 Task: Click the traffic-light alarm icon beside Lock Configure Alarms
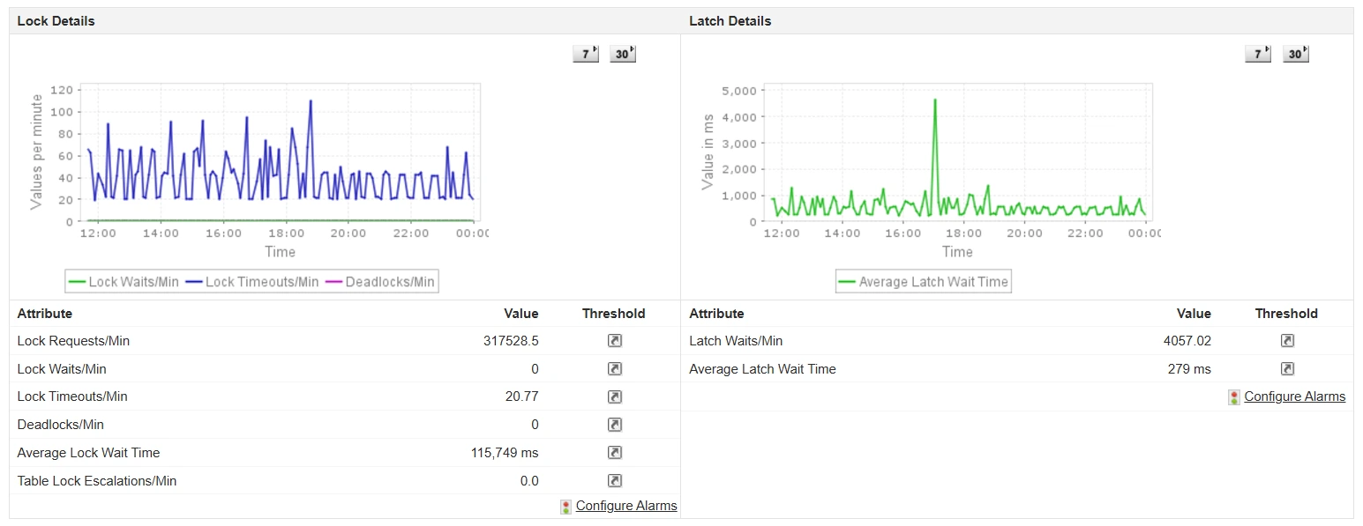click(x=565, y=507)
